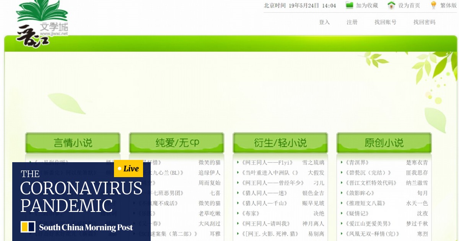Click author 银色金吉

(313, 193)
